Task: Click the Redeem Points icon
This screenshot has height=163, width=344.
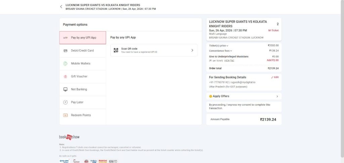Action: pos(65,115)
